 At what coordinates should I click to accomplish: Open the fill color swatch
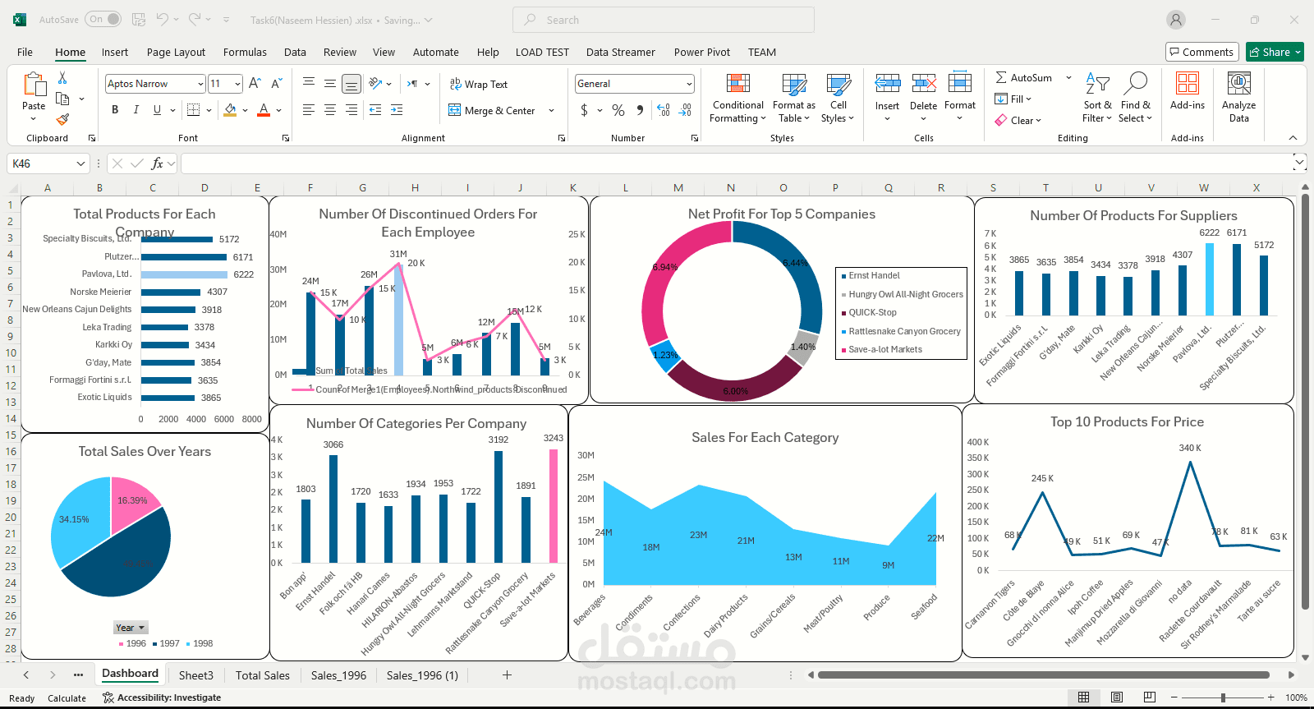[x=231, y=110]
